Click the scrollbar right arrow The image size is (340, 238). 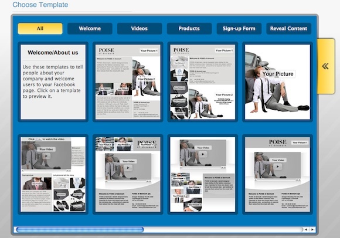click(312, 229)
